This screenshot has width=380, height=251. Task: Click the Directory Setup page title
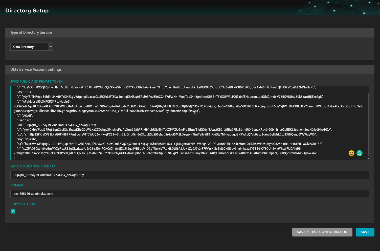pyautogui.click(x=27, y=11)
